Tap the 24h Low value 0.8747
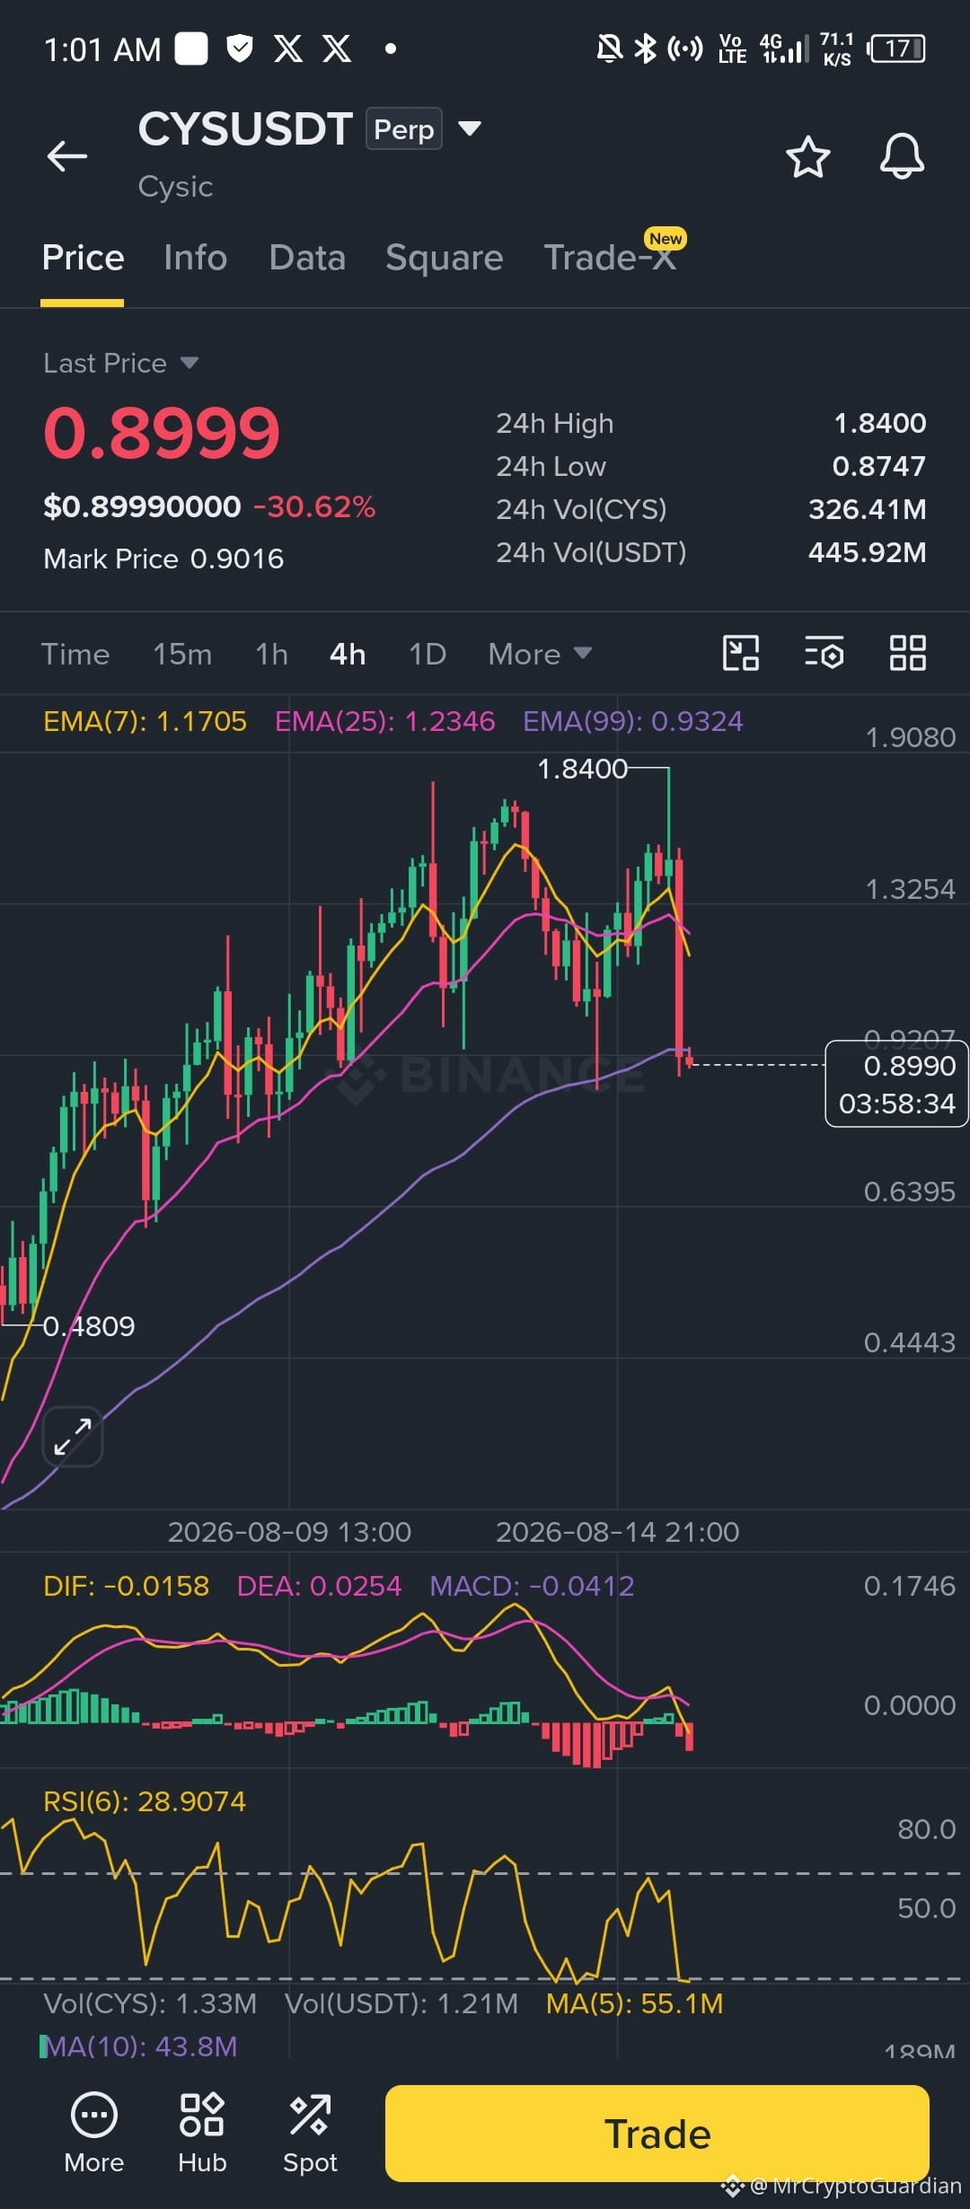This screenshot has width=970, height=2209. [879, 466]
